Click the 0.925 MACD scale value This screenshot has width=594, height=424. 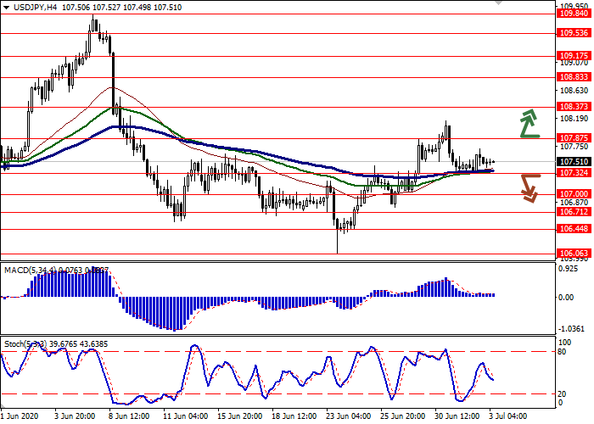tap(569, 269)
